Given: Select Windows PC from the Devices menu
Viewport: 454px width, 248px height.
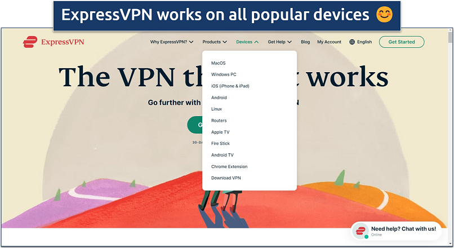Looking at the screenshot, I should pyautogui.click(x=224, y=74).
